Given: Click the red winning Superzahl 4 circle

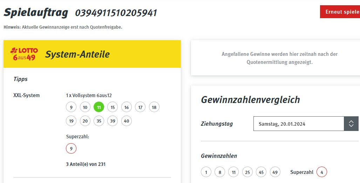Looking at the screenshot, I should pos(322,172).
